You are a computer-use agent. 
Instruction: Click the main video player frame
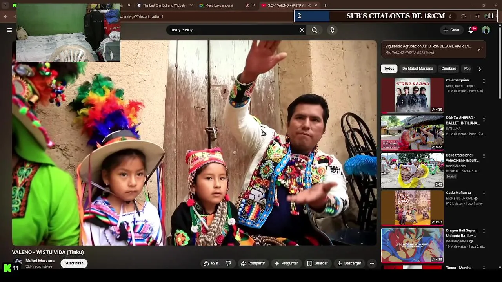click(x=194, y=143)
